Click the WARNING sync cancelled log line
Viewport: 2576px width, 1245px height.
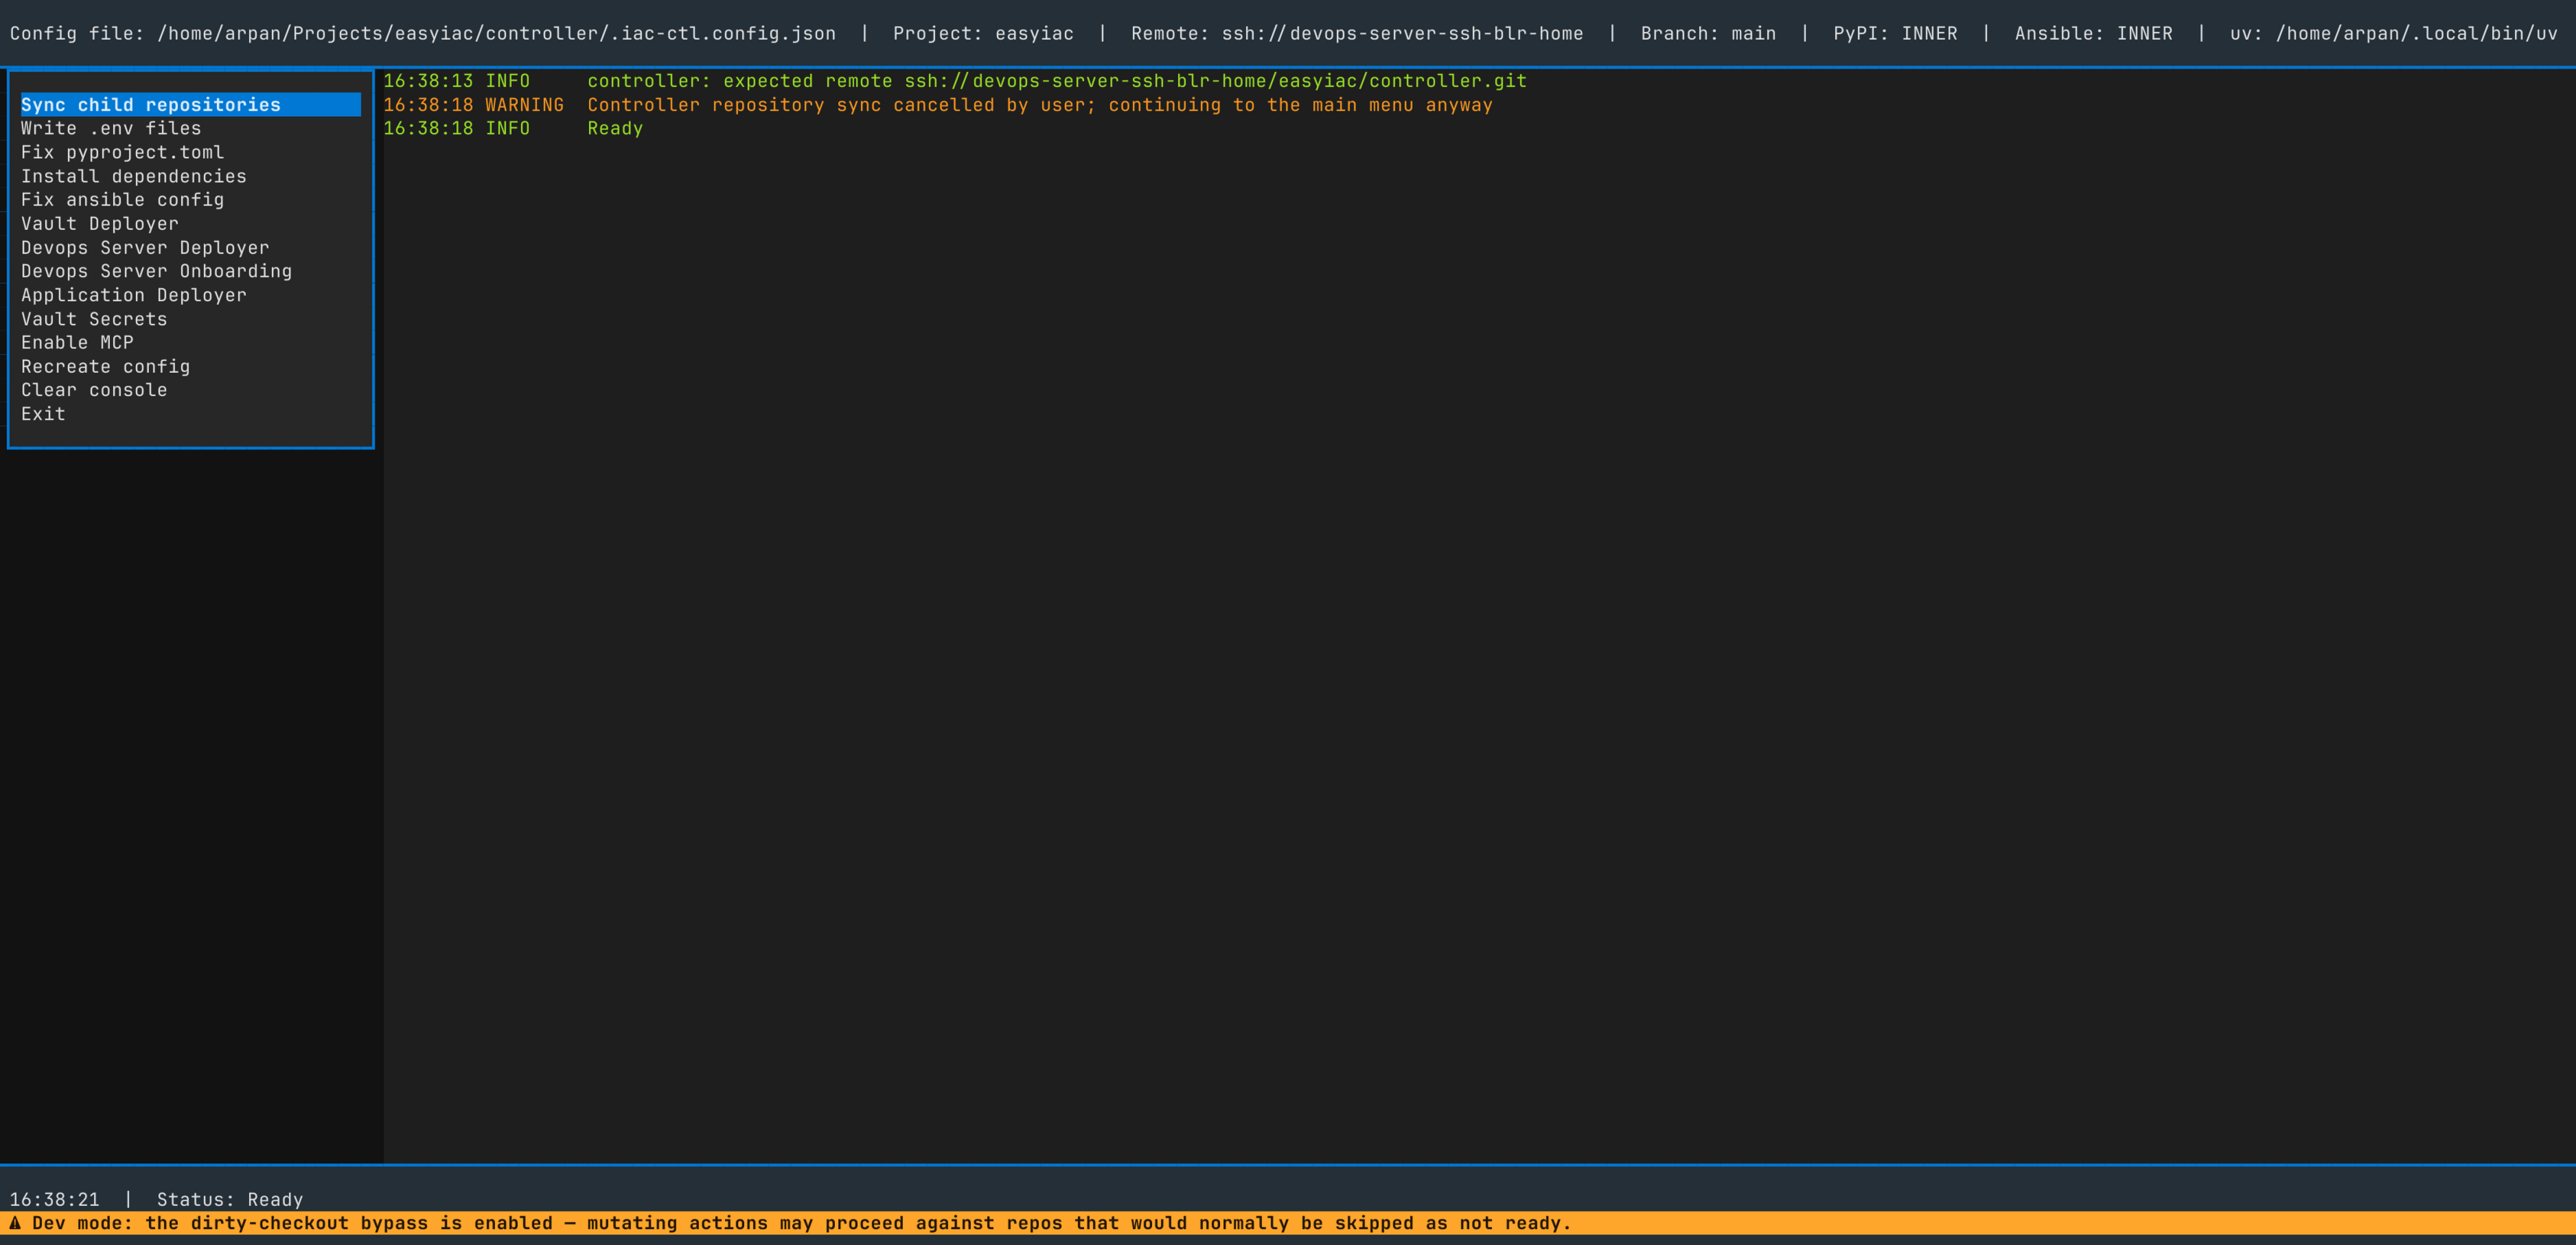pos(938,105)
